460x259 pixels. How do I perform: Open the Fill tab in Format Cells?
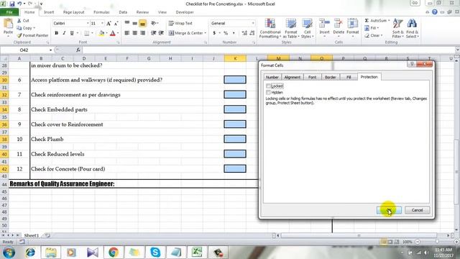tap(349, 77)
